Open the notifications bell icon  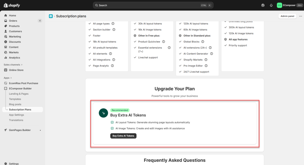pos(271,5)
